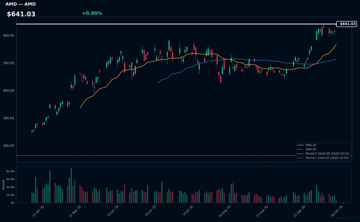Click the 21 Apr '26 date label
The image size is (360, 222).
click(38, 211)
